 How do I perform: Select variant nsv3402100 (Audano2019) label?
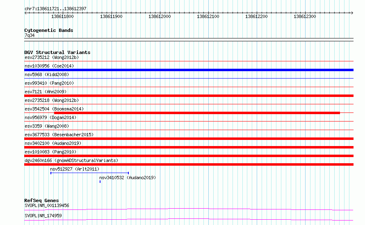pyautogui.click(x=53, y=143)
